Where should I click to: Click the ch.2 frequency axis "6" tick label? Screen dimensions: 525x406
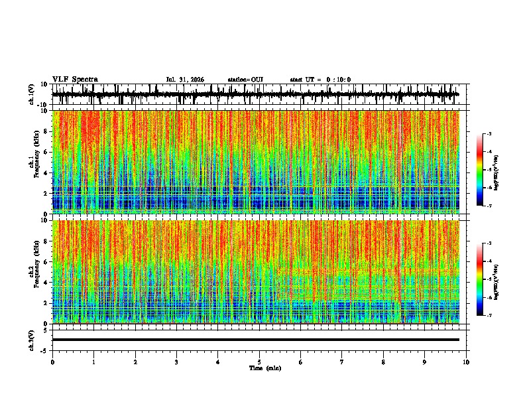pos(46,261)
